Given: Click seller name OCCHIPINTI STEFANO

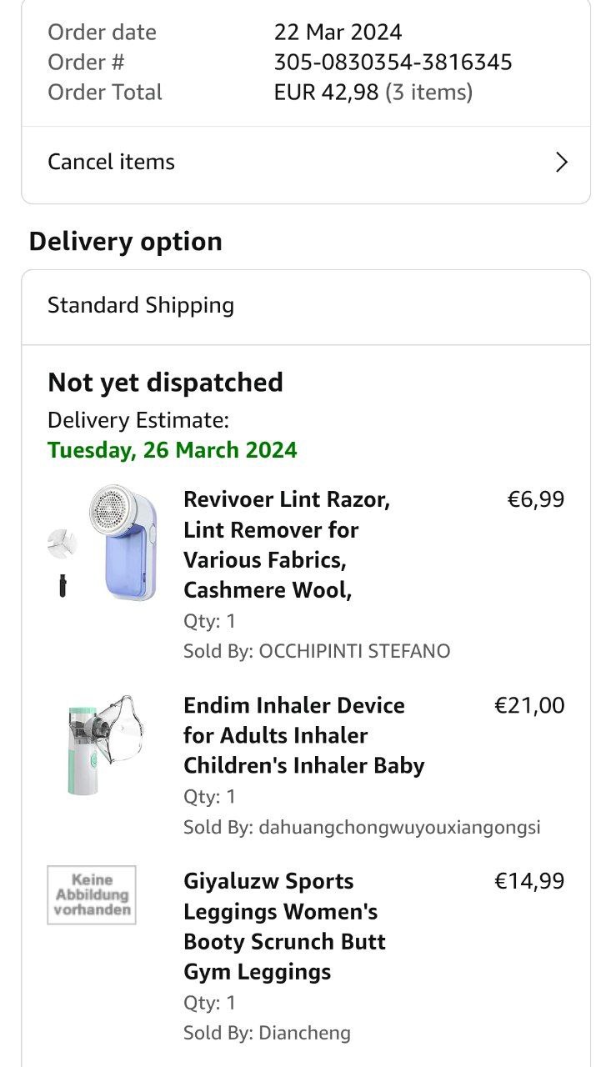Looking at the screenshot, I should coord(355,651).
